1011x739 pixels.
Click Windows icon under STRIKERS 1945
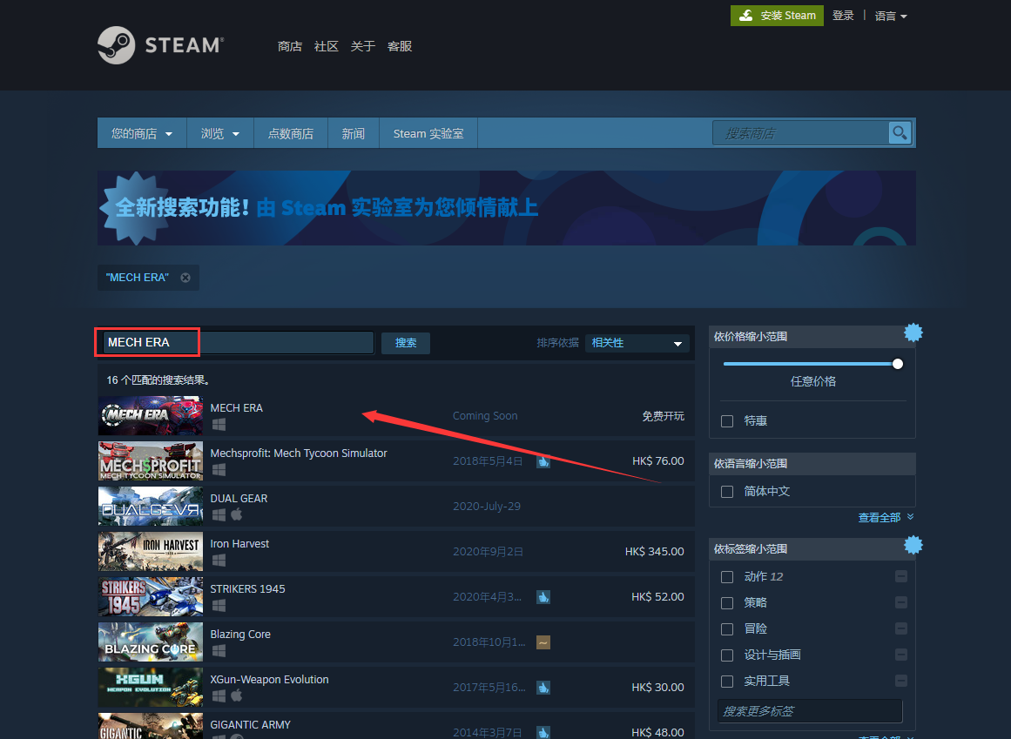(219, 606)
